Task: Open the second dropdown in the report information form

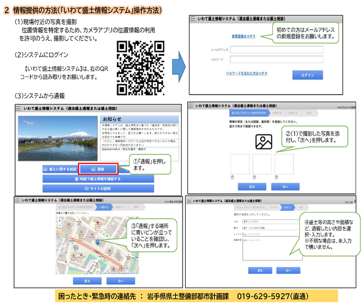Action: coord(271,228)
